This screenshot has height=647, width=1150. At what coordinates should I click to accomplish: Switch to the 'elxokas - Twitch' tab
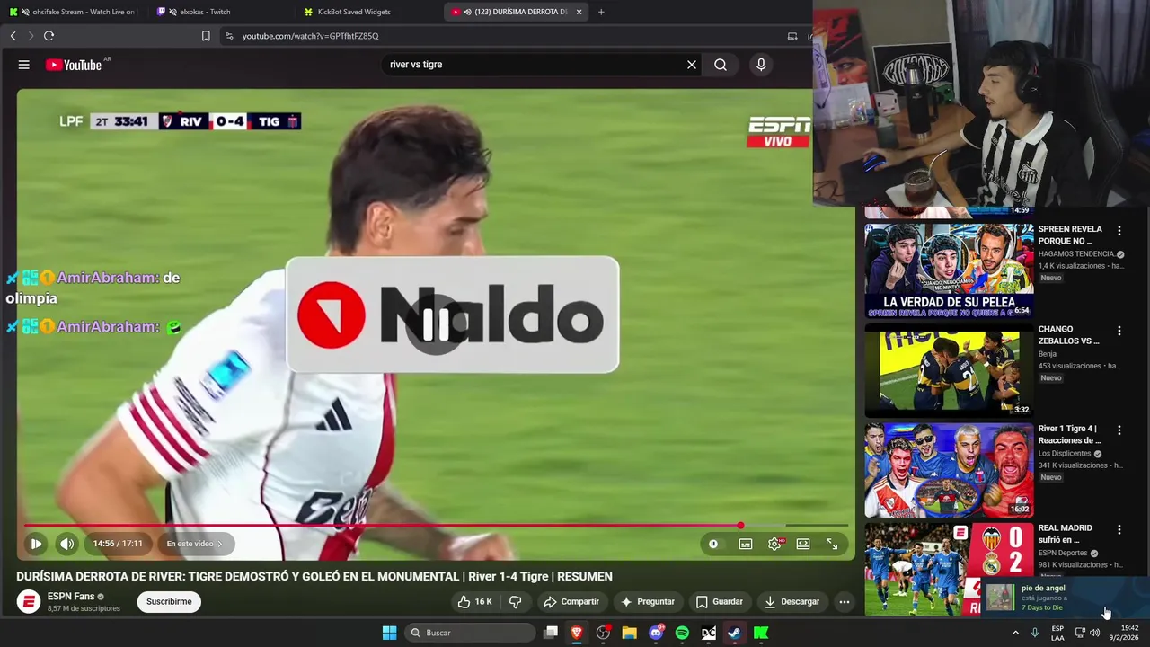222,12
